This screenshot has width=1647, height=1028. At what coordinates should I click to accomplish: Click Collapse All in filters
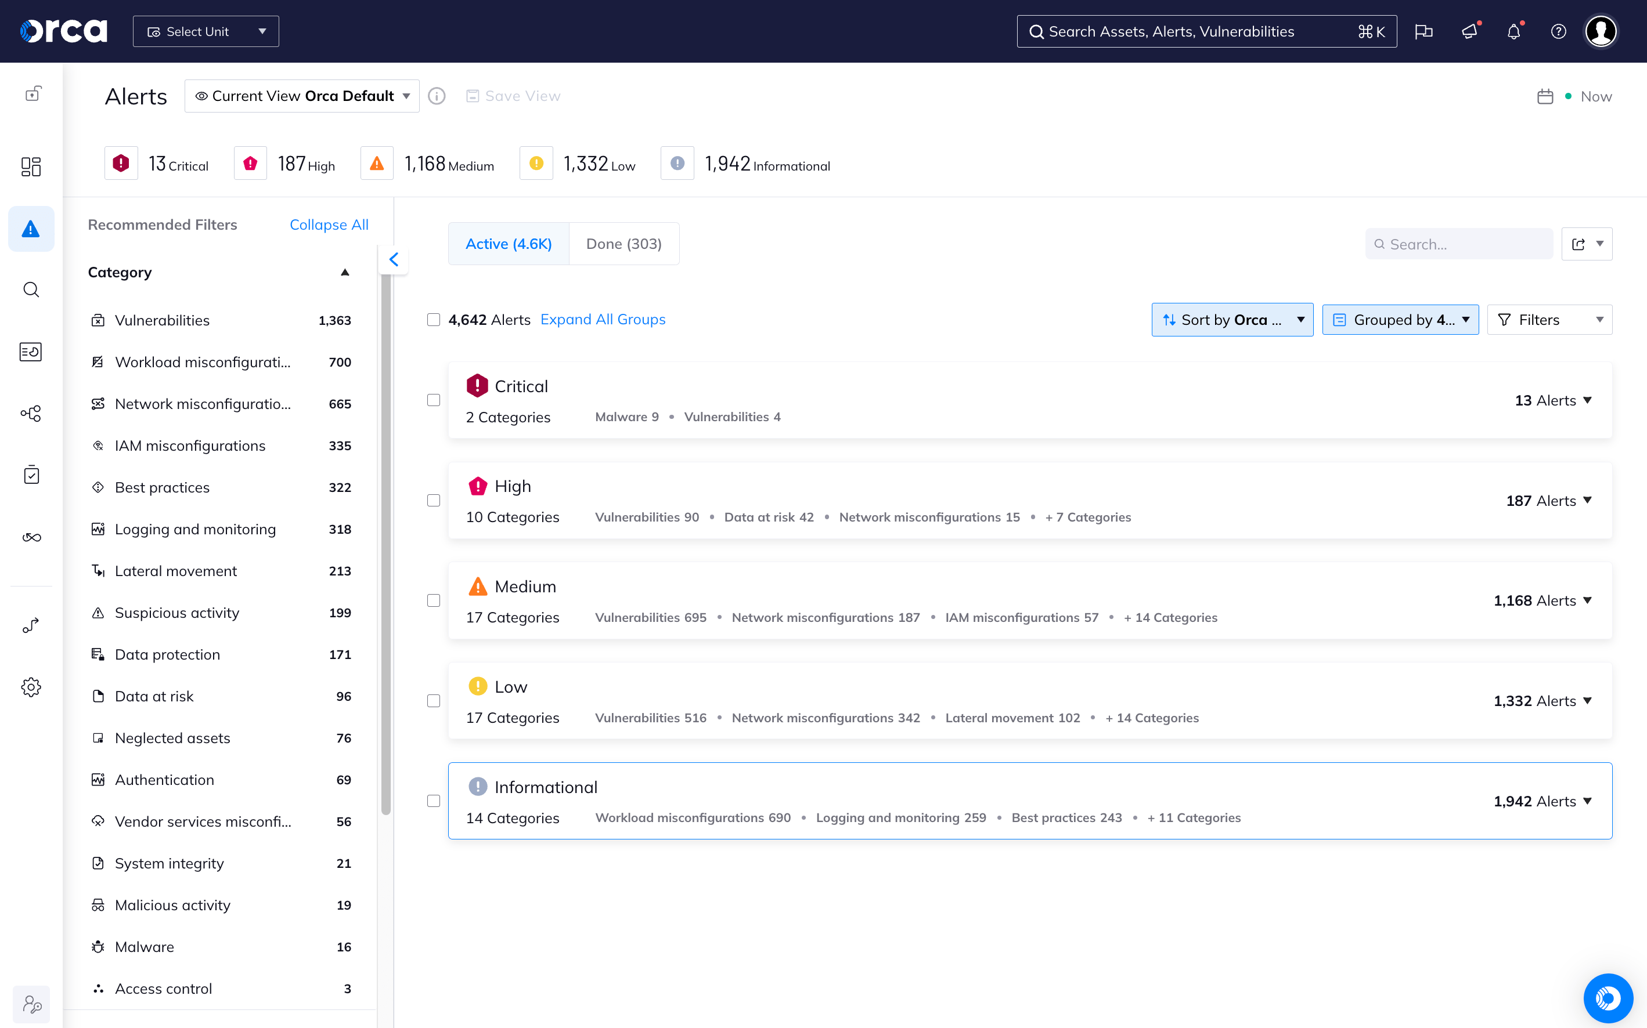tap(329, 225)
